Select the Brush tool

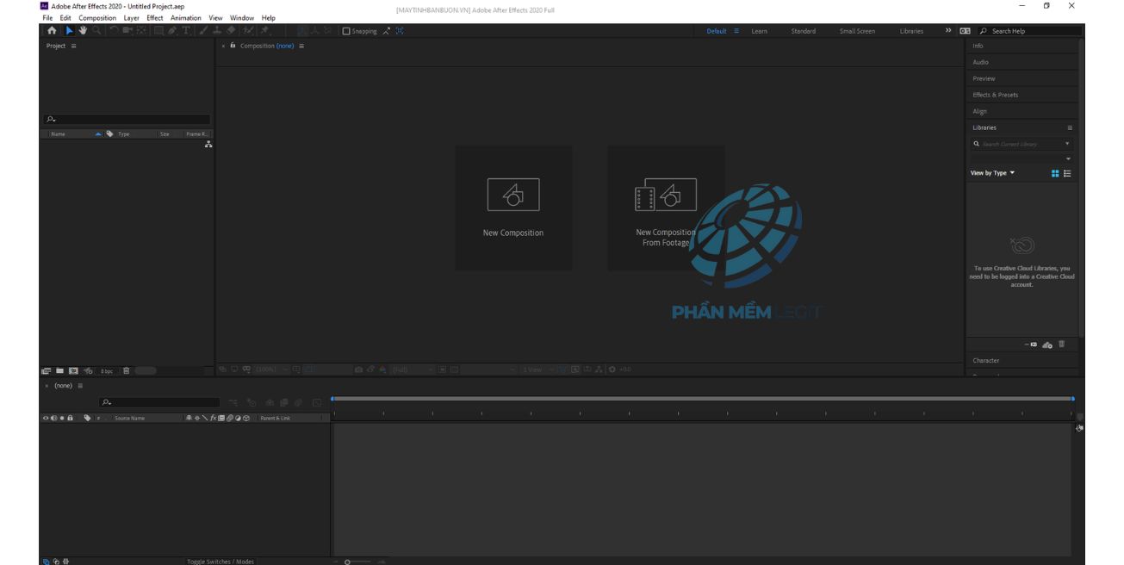click(x=203, y=30)
